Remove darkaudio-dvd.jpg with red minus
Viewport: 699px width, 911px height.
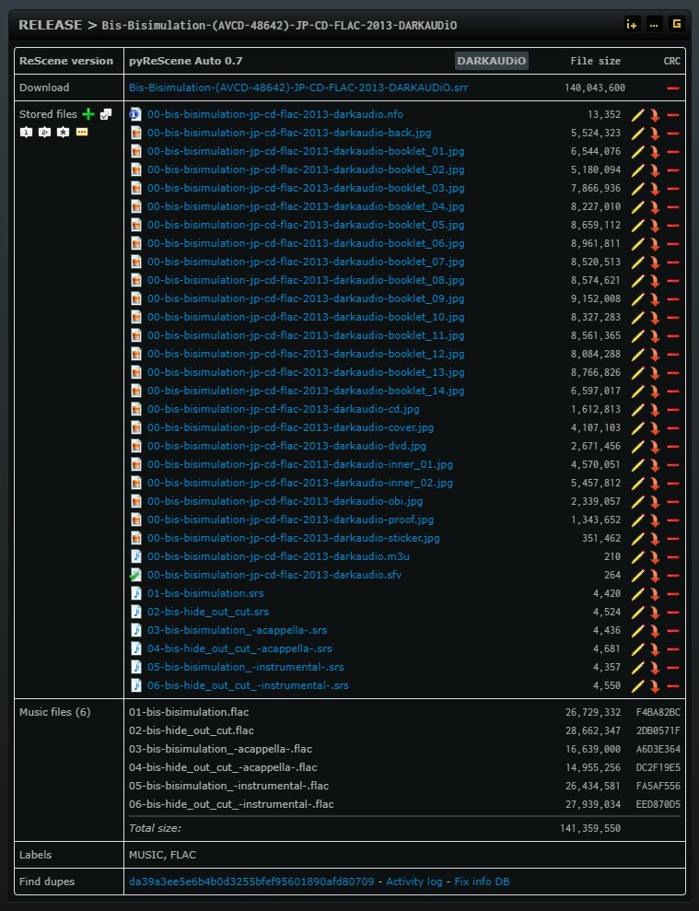[x=673, y=447]
